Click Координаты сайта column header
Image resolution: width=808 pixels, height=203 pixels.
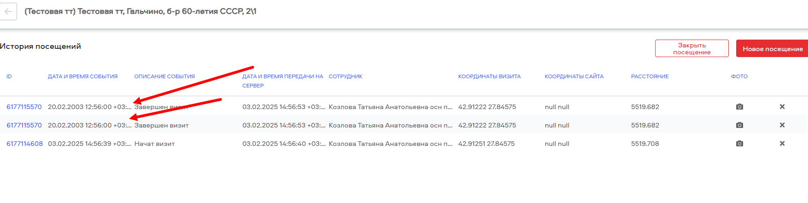(574, 76)
